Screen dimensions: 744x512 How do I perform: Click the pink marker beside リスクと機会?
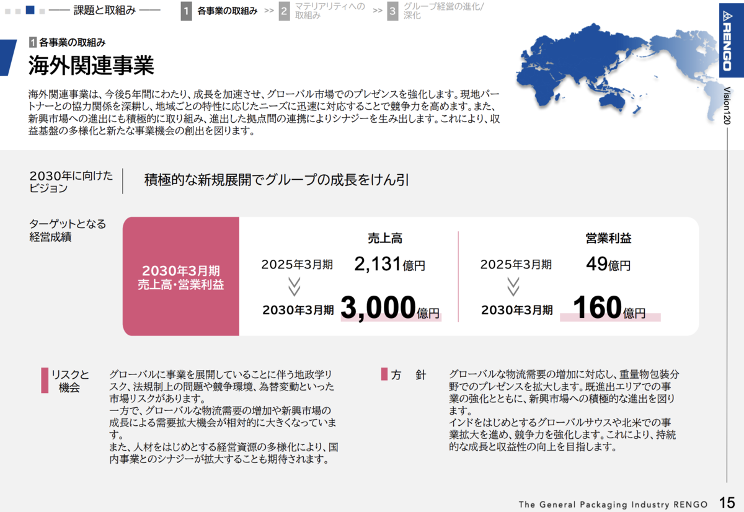point(45,381)
